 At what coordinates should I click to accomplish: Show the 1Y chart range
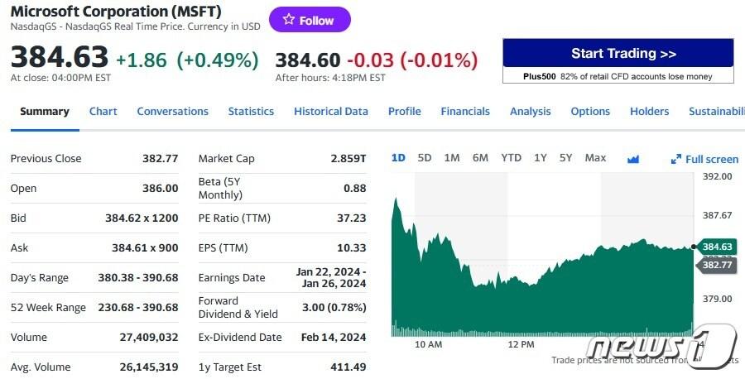tap(540, 158)
